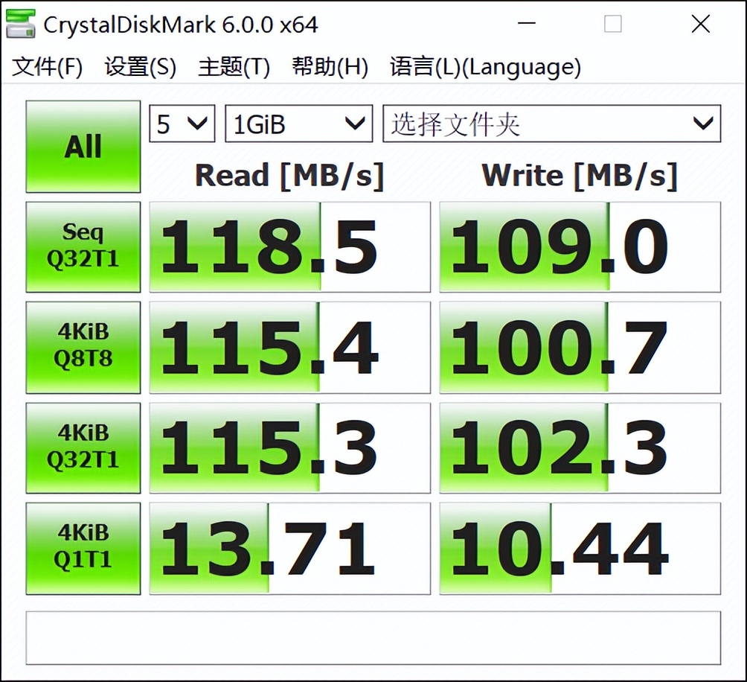Open the test count dropdown showing 5
747x682 pixels.
181,124
